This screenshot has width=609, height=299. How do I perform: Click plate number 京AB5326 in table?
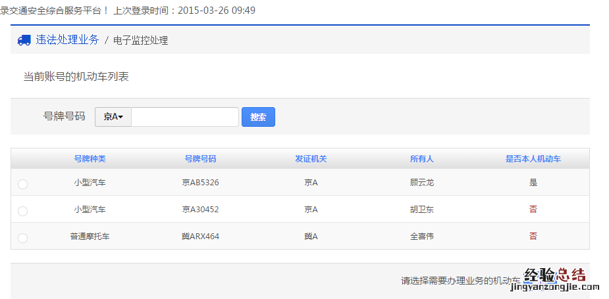pyautogui.click(x=200, y=183)
